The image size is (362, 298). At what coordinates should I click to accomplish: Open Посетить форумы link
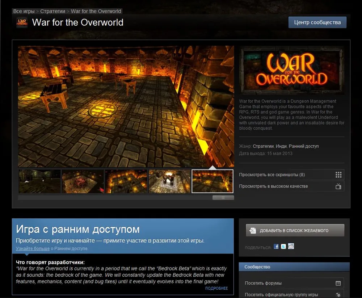(x=294, y=283)
